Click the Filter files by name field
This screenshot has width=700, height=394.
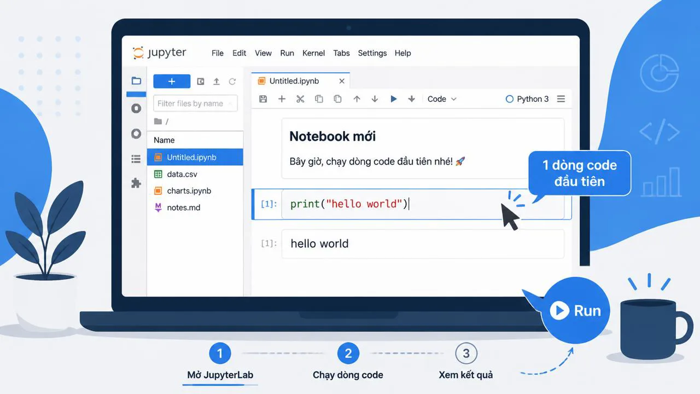click(x=195, y=103)
